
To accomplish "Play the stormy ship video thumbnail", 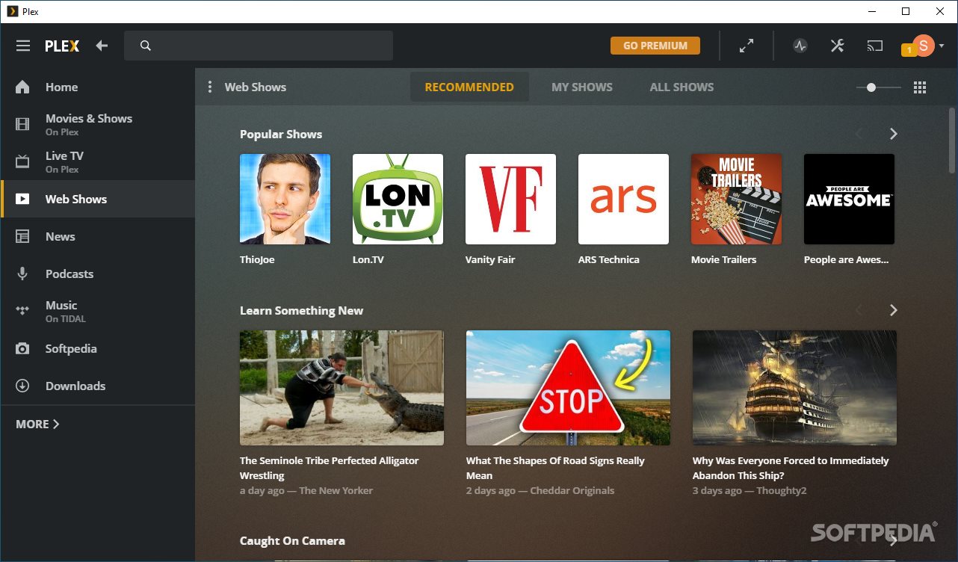I will tap(794, 388).
